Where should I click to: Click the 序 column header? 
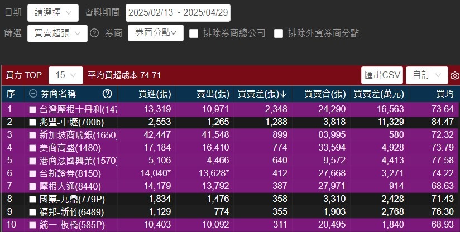[x=11, y=94]
